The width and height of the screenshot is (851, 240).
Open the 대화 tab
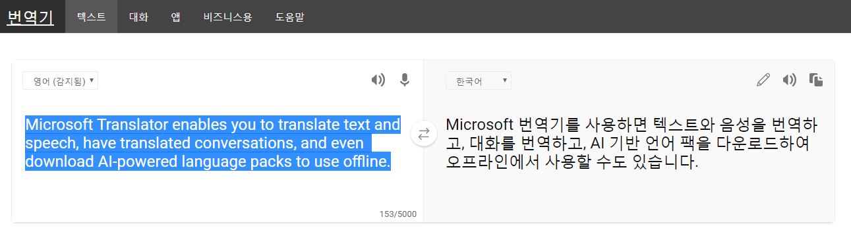pyautogui.click(x=138, y=16)
